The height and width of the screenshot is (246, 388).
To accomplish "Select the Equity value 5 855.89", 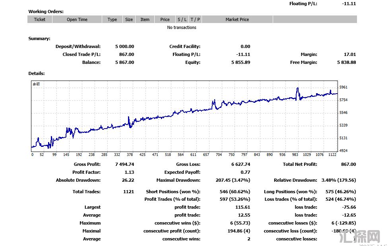I will coord(241,62).
